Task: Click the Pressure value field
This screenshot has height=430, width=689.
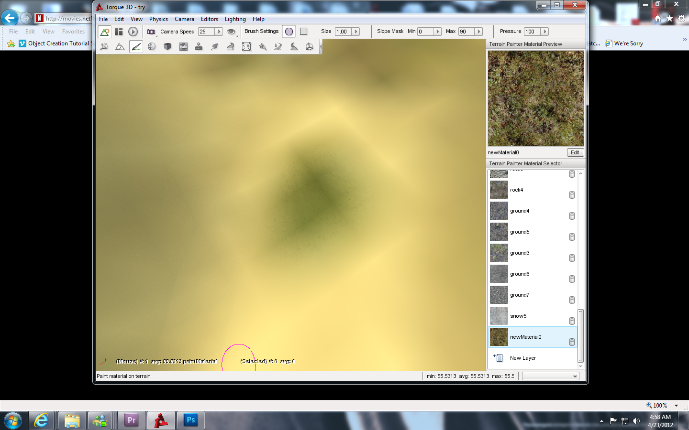Action: click(532, 32)
